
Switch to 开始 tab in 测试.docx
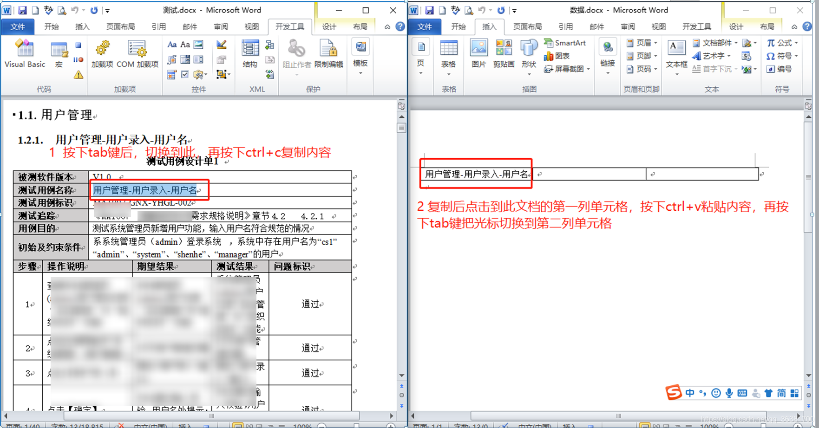51,27
